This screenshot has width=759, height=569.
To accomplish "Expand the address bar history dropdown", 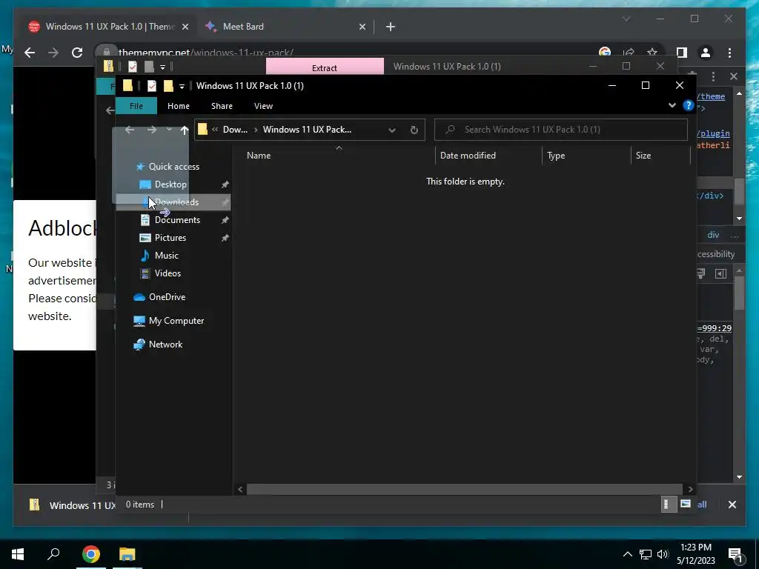I will coord(391,130).
